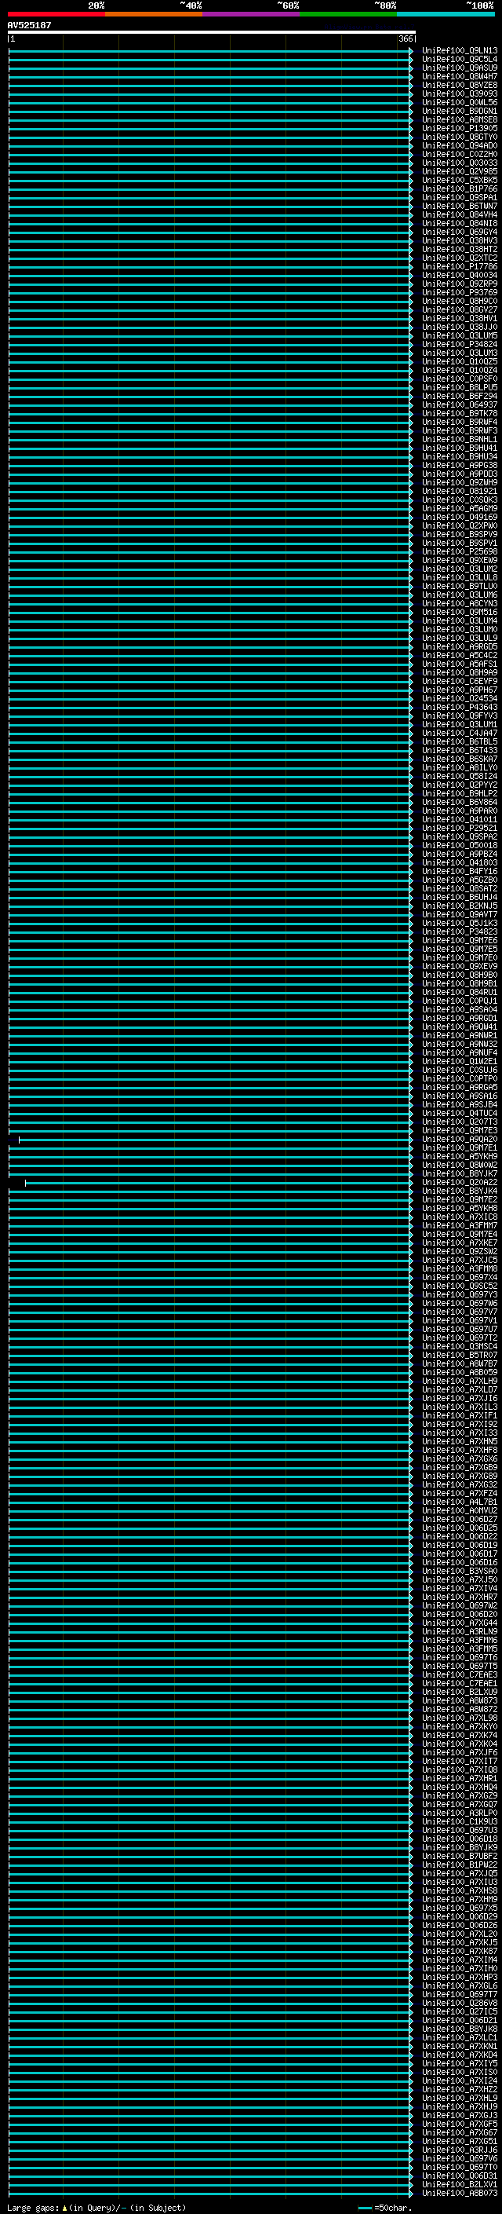The height and width of the screenshot is (2214, 502).
Task: Click arrowhead at end of UniRef100_Q3LUM5 bar
Action: coord(411,336)
